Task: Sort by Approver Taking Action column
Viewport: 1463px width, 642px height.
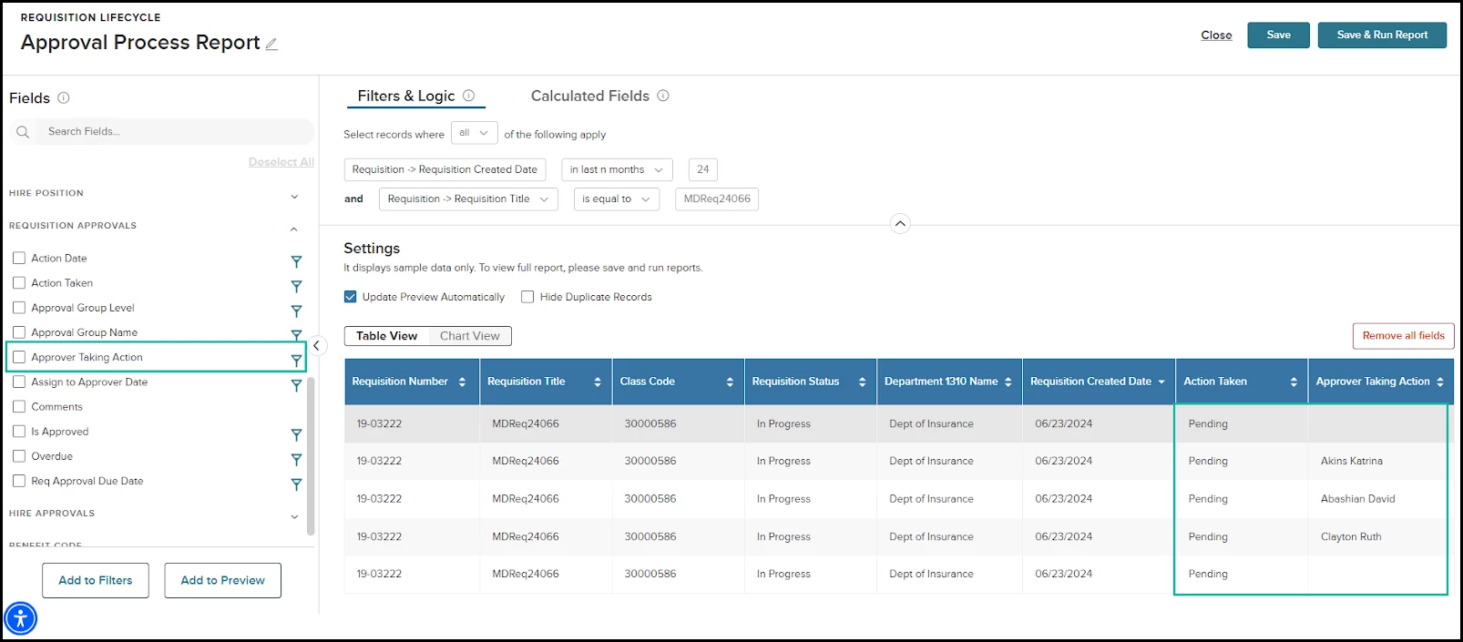Action: pos(1440,382)
